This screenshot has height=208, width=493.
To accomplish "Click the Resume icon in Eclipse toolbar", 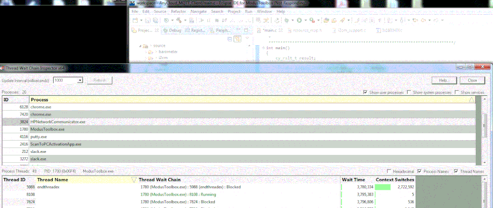I will pyautogui.click(x=201, y=20).
